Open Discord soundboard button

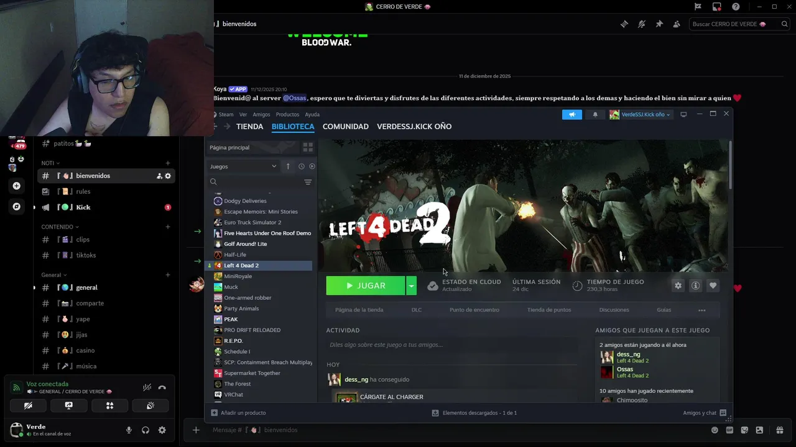[150, 405]
